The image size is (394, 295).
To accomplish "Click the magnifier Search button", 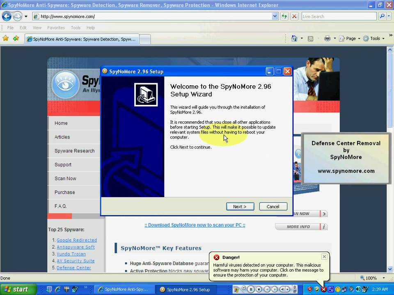I will point(382,16).
